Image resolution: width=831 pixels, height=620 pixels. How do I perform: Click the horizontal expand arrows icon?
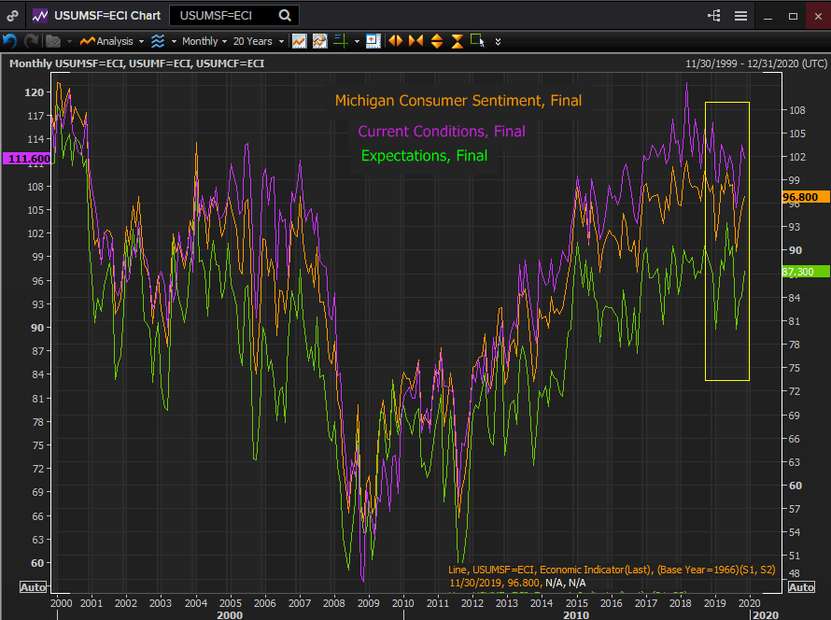point(396,41)
